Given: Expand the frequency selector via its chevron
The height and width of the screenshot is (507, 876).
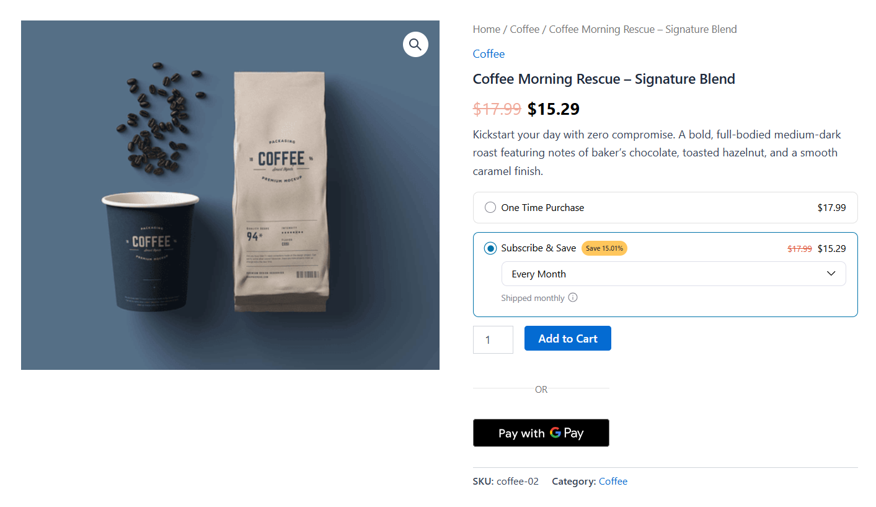Looking at the screenshot, I should [x=831, y=273].
